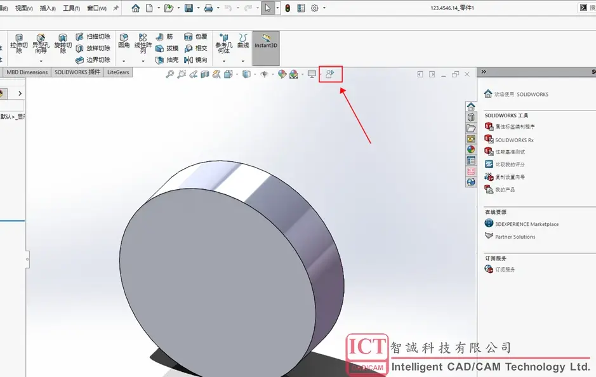The height and width of the screenshot is (377, 596).
Task: Click the Home icon in top toolbar
Action: pyautogui.click(x=136, y=8)
